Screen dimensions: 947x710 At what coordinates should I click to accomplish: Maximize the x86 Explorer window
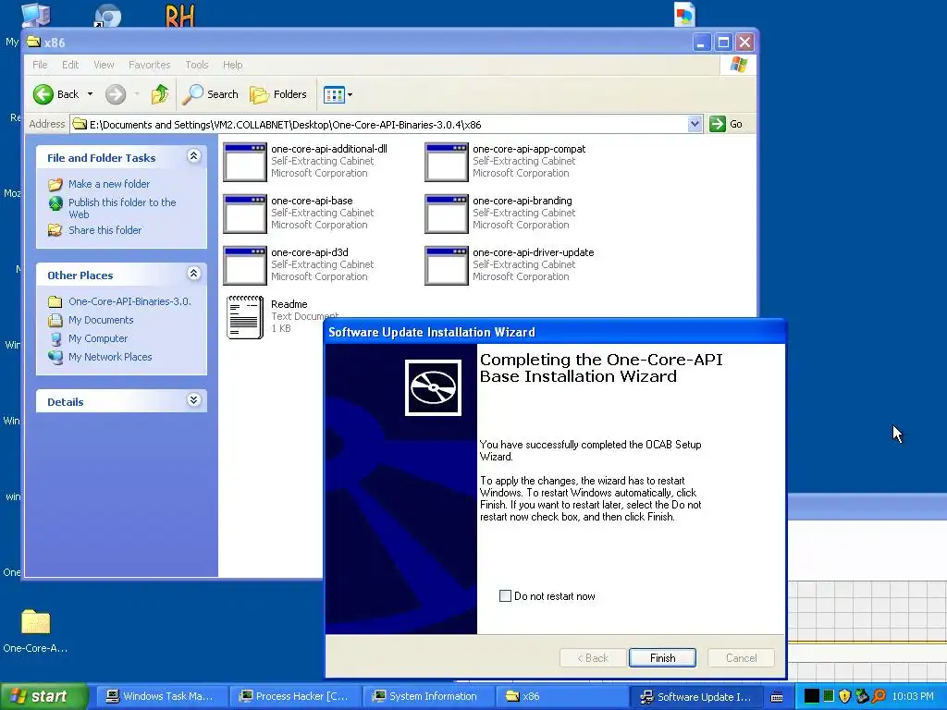coord(723,43)
